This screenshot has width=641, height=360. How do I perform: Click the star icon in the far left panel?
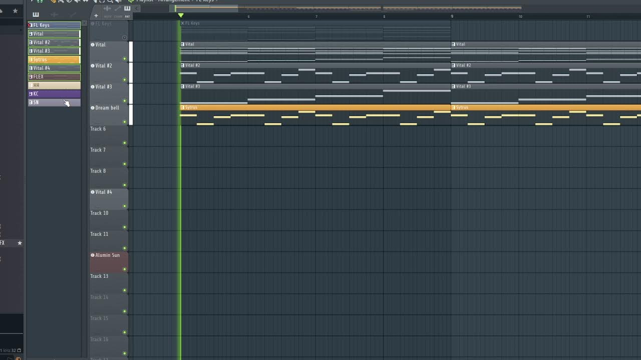coord(15,10)
